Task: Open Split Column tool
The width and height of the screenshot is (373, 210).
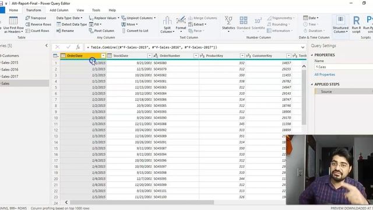Action: pos(167,24)
